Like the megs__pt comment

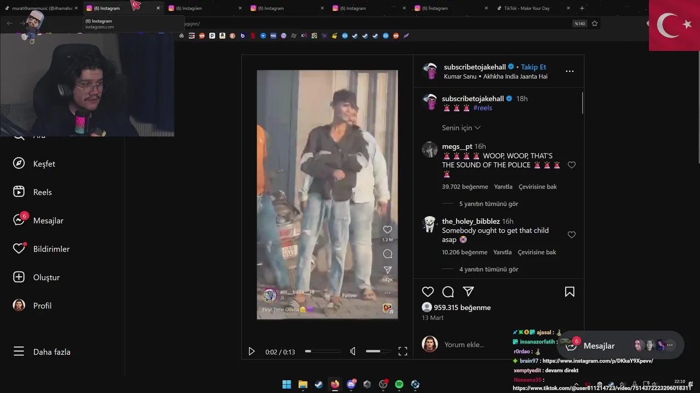click(571, 165)
